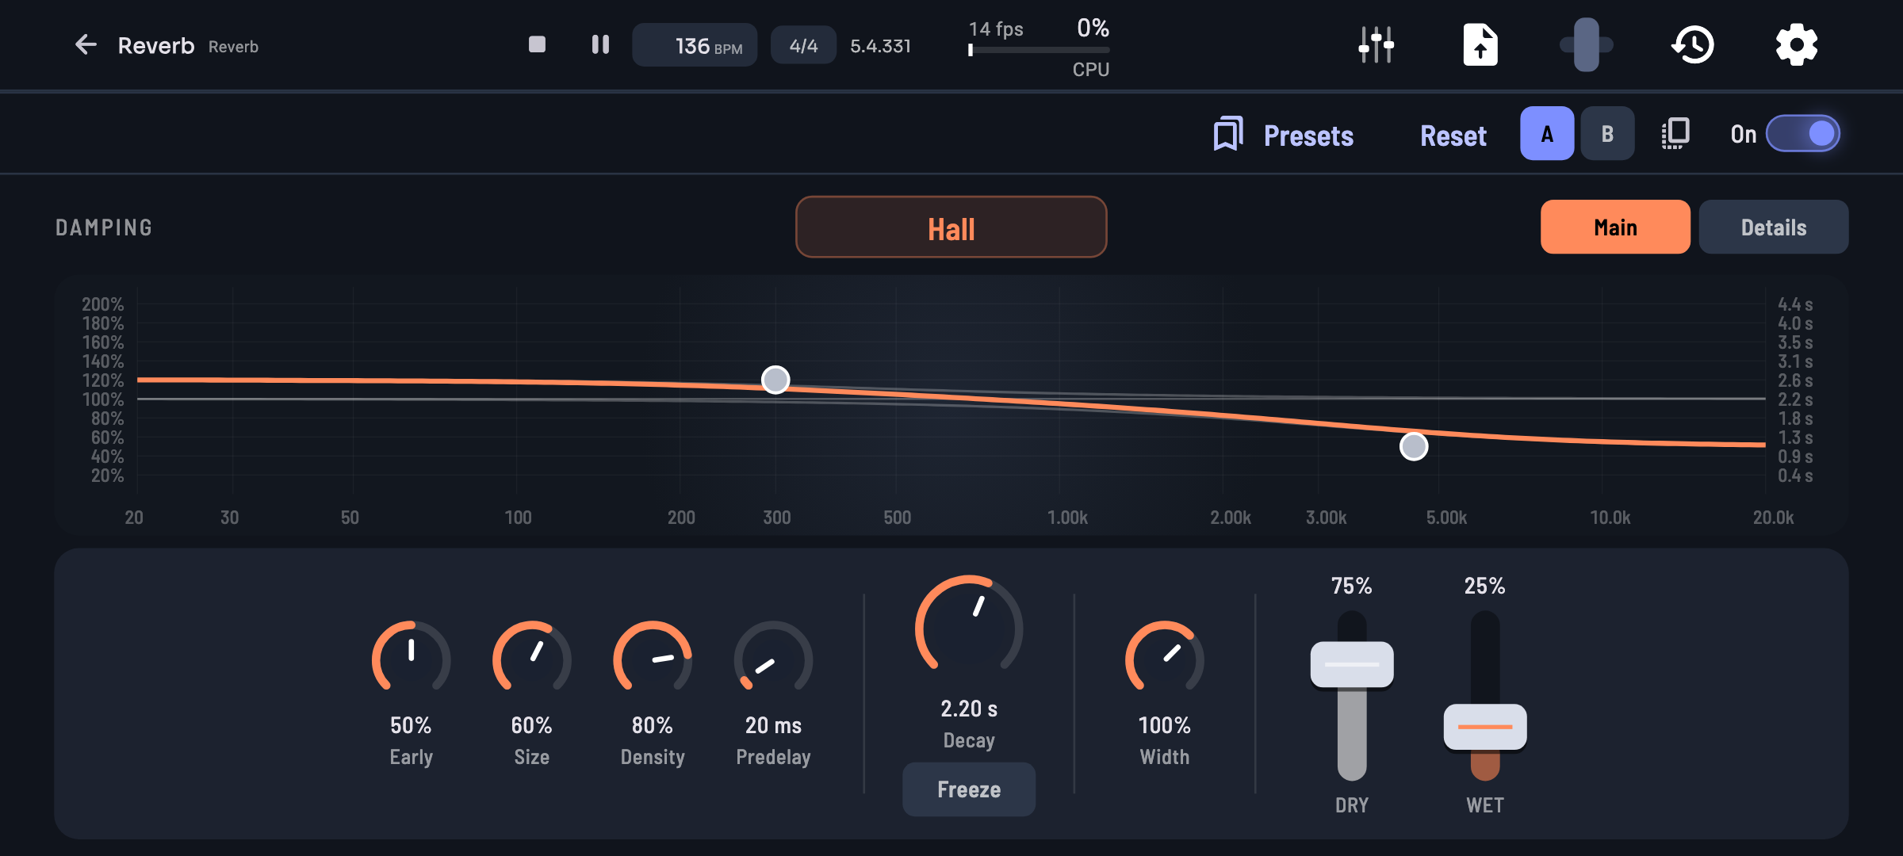Click the 75% dry level value
The height and width of the screenshot is (856, 1903).
point(1352,586)
